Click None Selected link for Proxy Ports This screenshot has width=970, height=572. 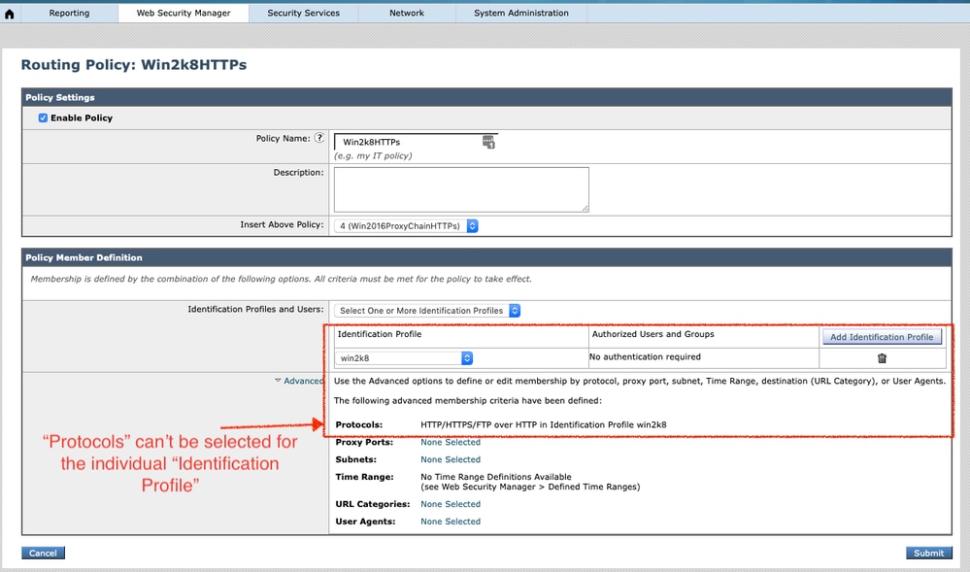click(x=451, y=442)
